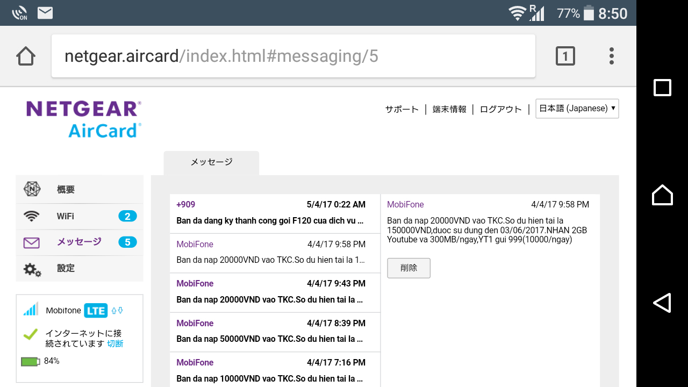This screenshot has width=688, height=387.
Task: Click the 設定 gears icon
Action: coord(32,269)
